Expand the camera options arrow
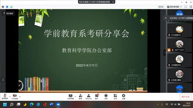The height and width of the screenshot is (108, 193). click(x=20, y=97)
